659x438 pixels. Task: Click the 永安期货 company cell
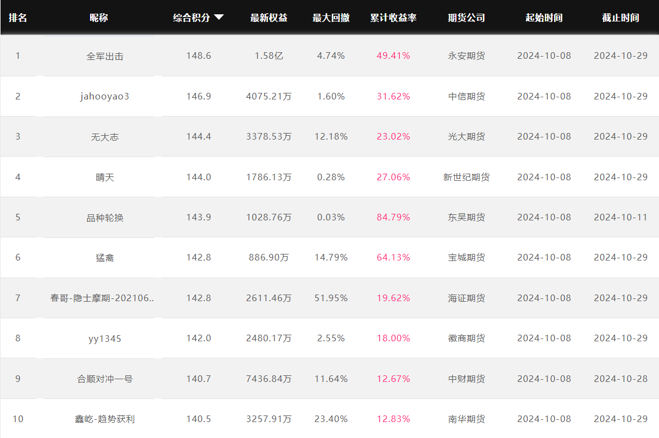coord(467,56)
